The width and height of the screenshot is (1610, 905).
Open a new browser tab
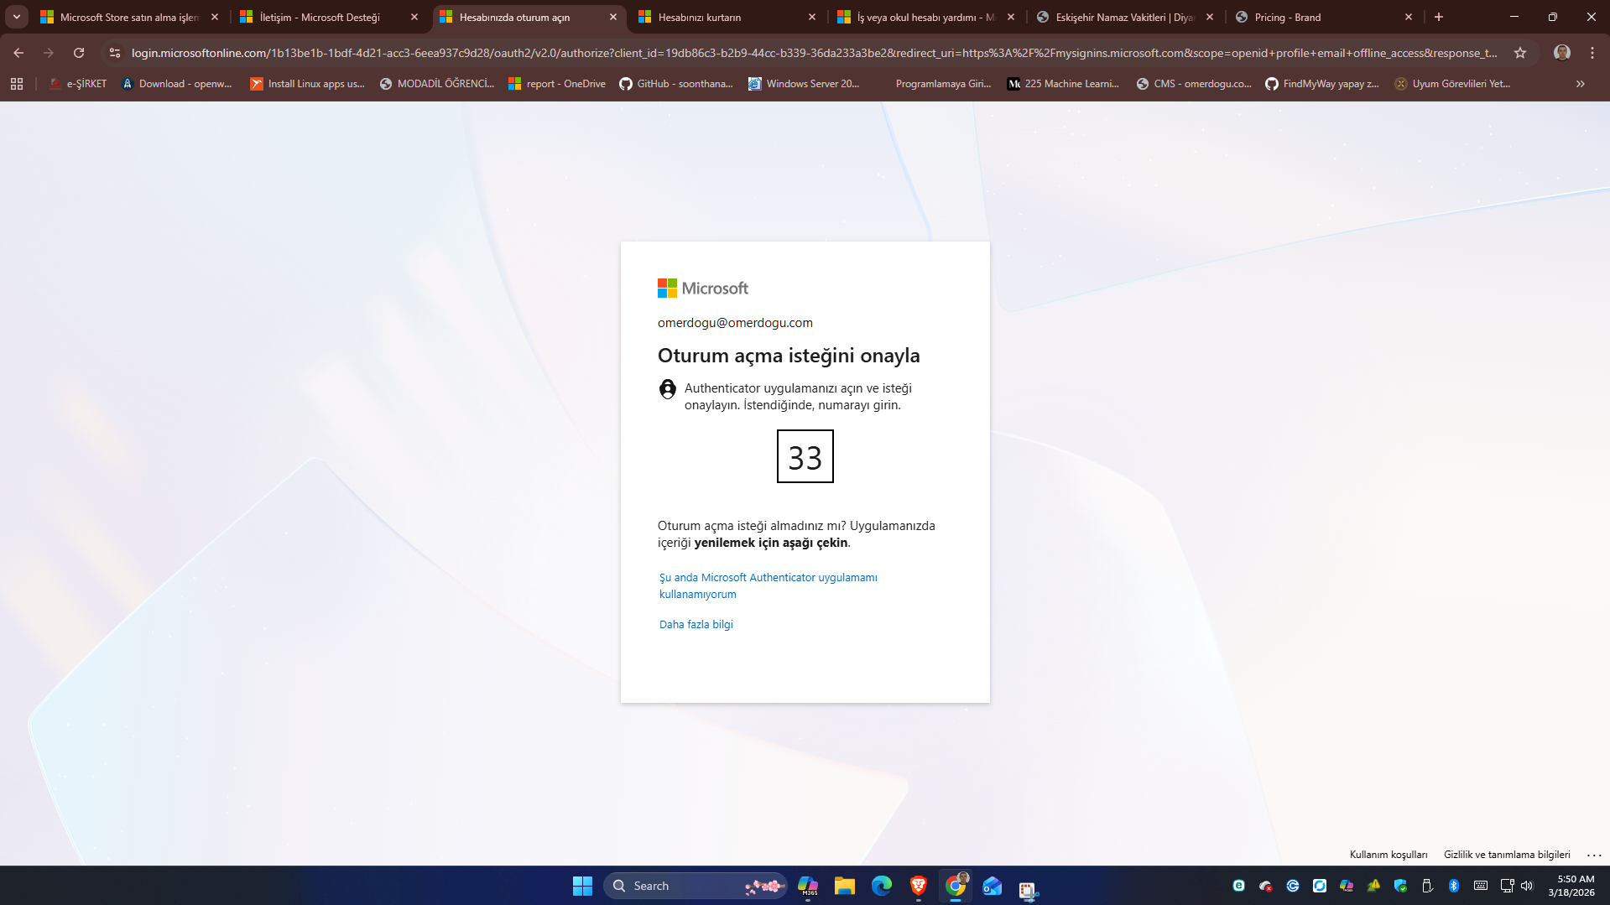(x=1439, y=17)
